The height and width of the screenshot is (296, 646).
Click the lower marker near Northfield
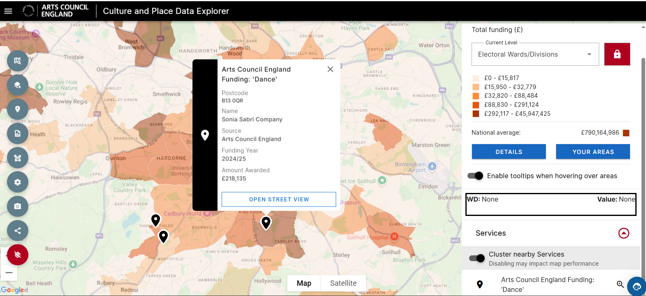[163, 236]
